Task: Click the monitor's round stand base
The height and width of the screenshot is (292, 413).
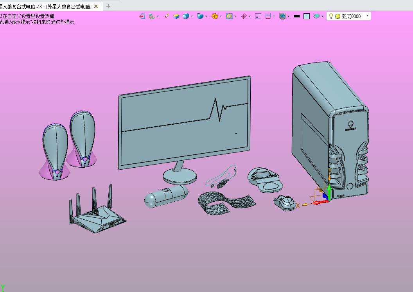Action: pos(180,176)
